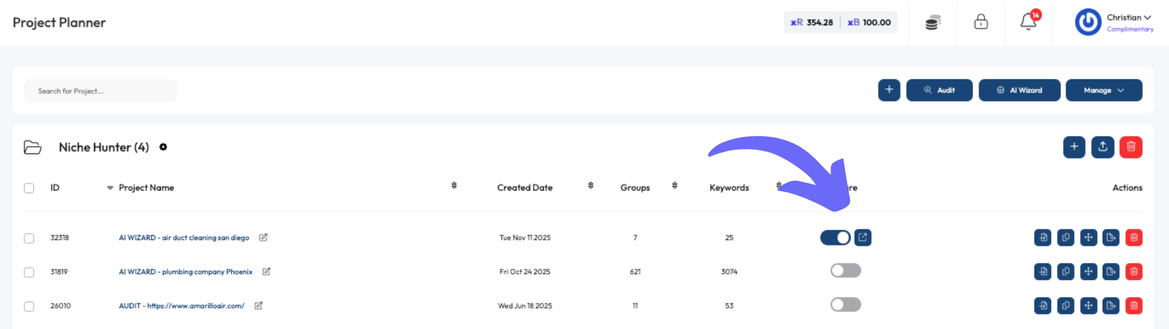The width and height of the screenshot is (1169, 329).
Task: Edit name of air duct cleaning project
Action: (263, 238)
